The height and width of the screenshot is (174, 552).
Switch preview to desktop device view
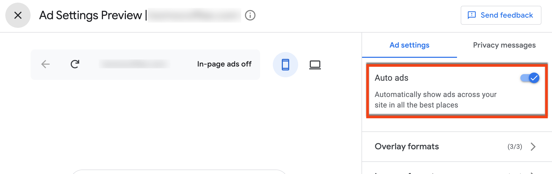point(315,64)
